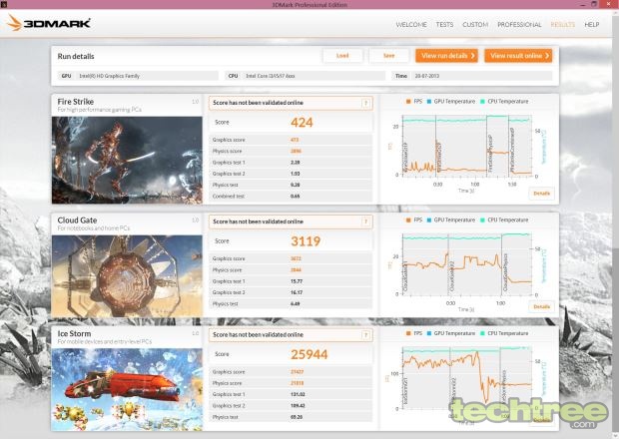Click Ice Storm score 25944
Viewport: 619px width, 439px height.
coord(309,354)
